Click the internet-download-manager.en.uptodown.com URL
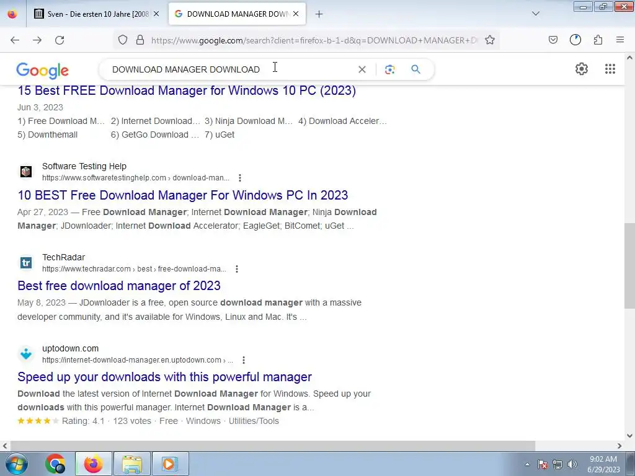The image size is (635, 476). 137,360
